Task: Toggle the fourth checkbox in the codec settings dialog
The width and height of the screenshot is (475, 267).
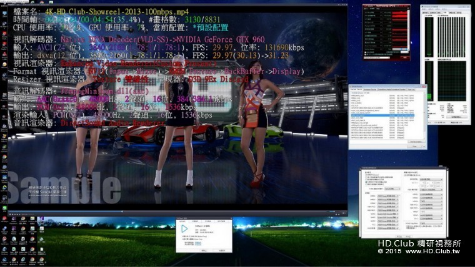Action: coord(366,182)
